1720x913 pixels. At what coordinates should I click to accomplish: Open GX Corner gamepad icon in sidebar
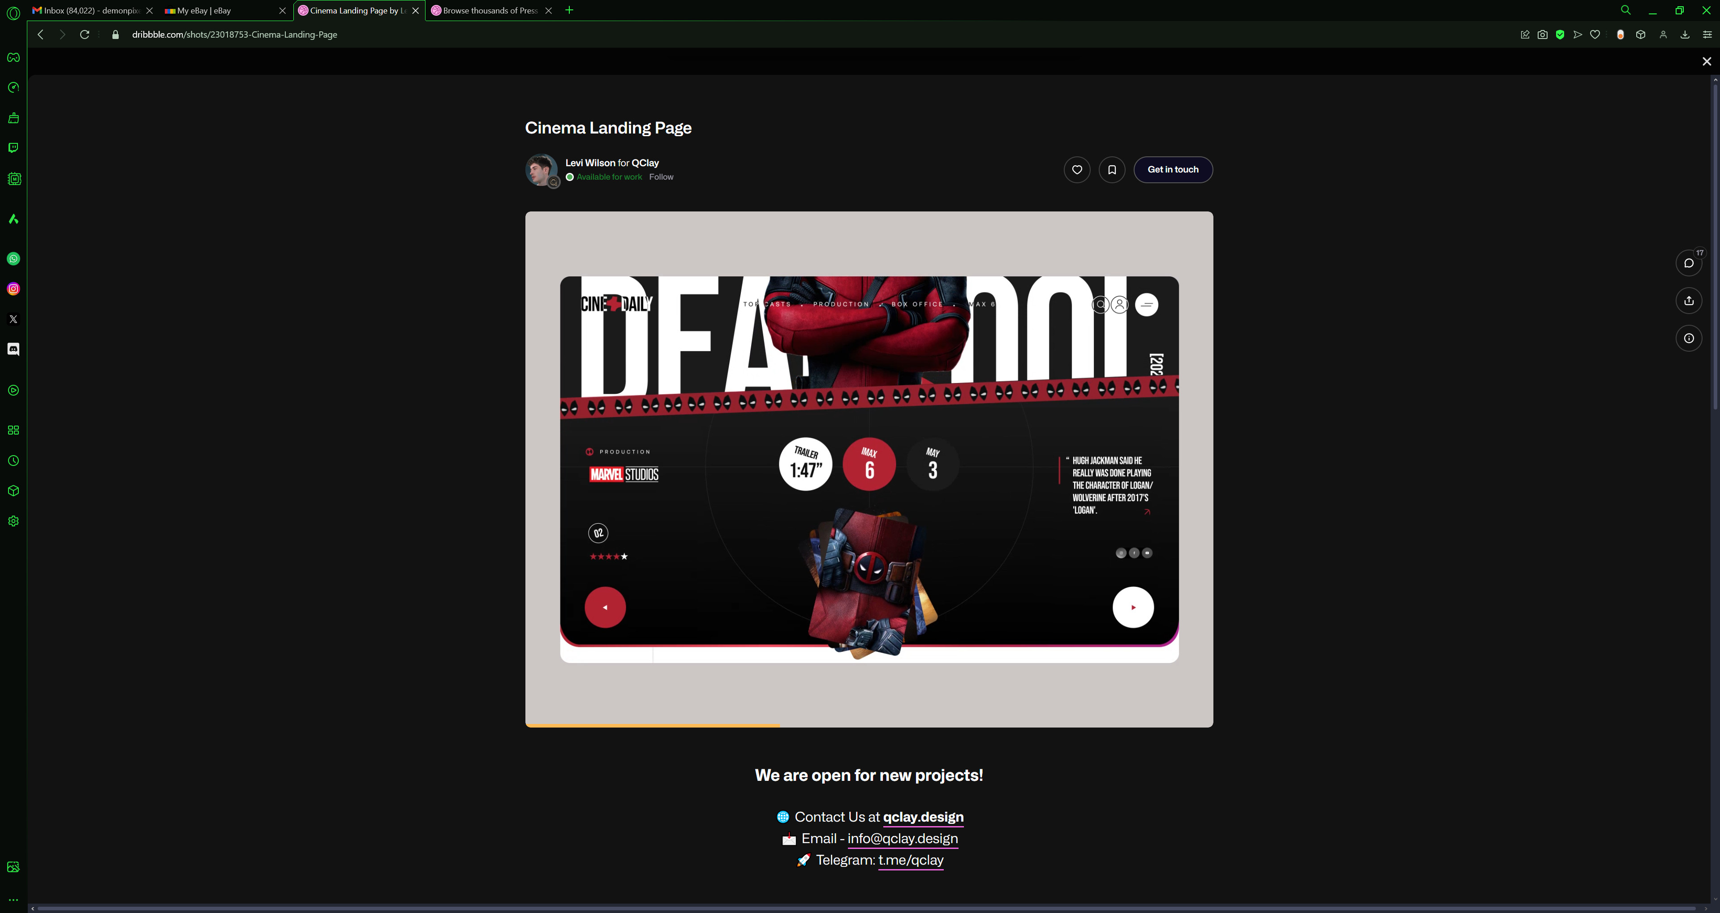point(13,57)
